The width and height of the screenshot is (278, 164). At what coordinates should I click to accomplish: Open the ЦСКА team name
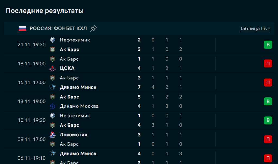point(67,68)
